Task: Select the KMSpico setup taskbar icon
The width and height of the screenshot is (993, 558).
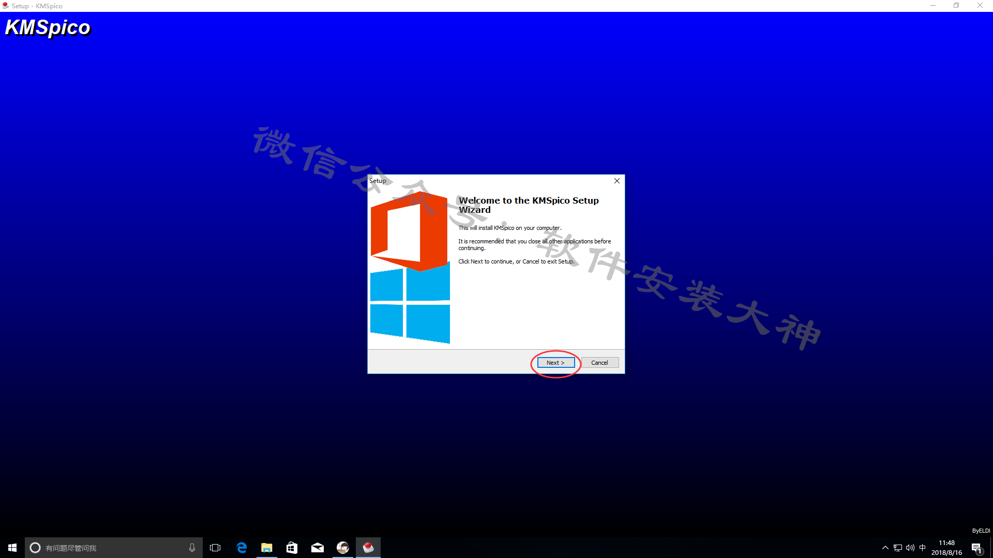Action: point(368,548)
